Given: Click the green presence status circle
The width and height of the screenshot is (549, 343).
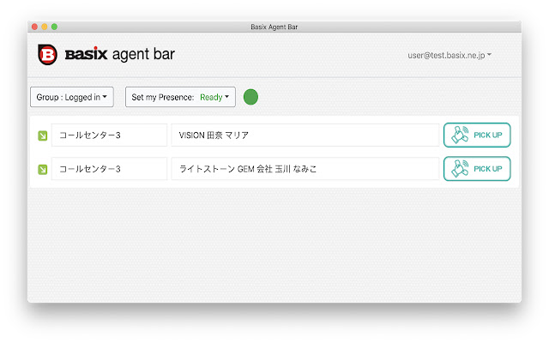Looking at the screenshot, I should 250,97.
